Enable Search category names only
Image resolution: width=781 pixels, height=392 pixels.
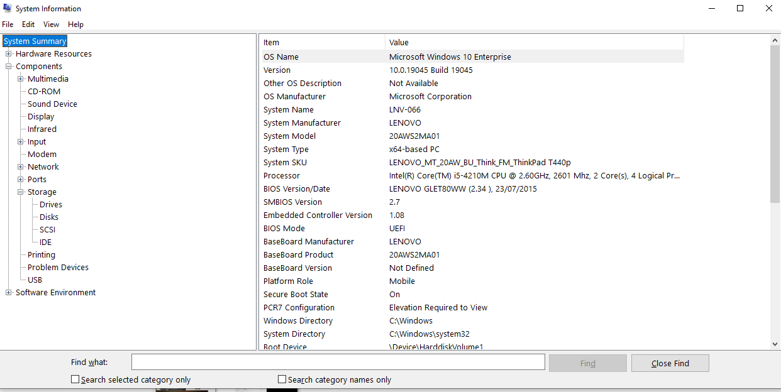click(x=282, y=379)
